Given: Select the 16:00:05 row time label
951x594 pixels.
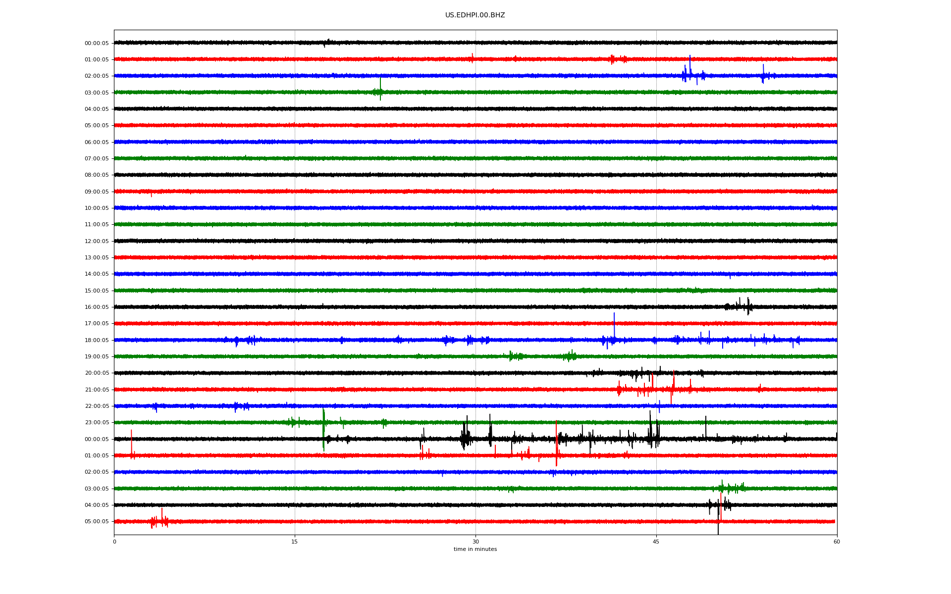Looking at the screenshot, I should [x=97, y=307].
